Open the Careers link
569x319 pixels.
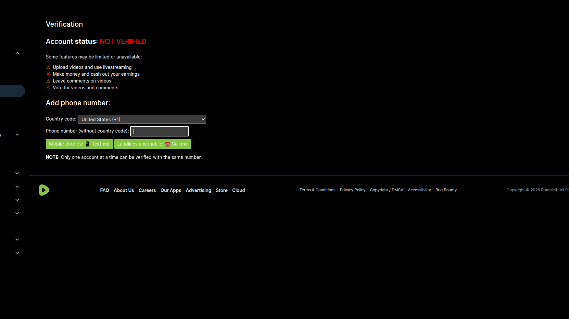[147, 190]
